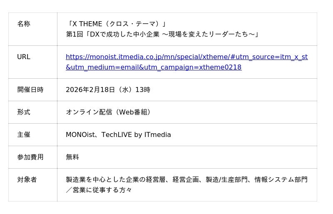
Task: Click the 営業に従事する方々 text
Action: pos(102,190)
